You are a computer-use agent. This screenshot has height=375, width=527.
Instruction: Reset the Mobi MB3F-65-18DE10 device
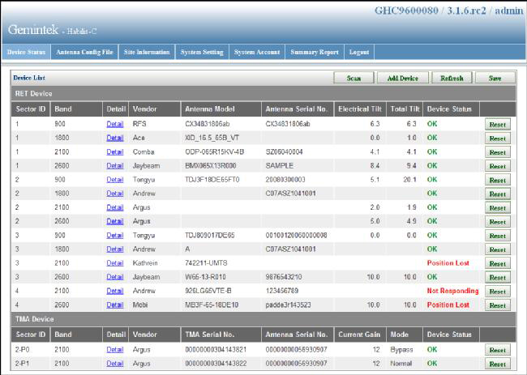pos(498,305)
